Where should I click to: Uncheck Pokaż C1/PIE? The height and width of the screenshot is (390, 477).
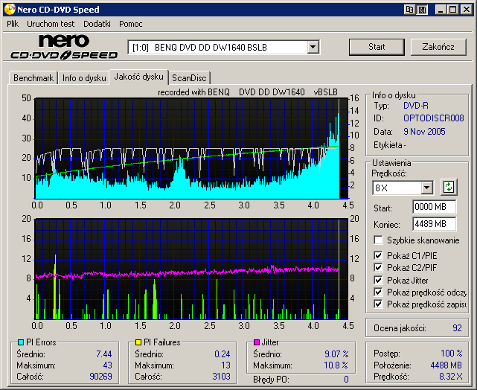coord(378,255)
